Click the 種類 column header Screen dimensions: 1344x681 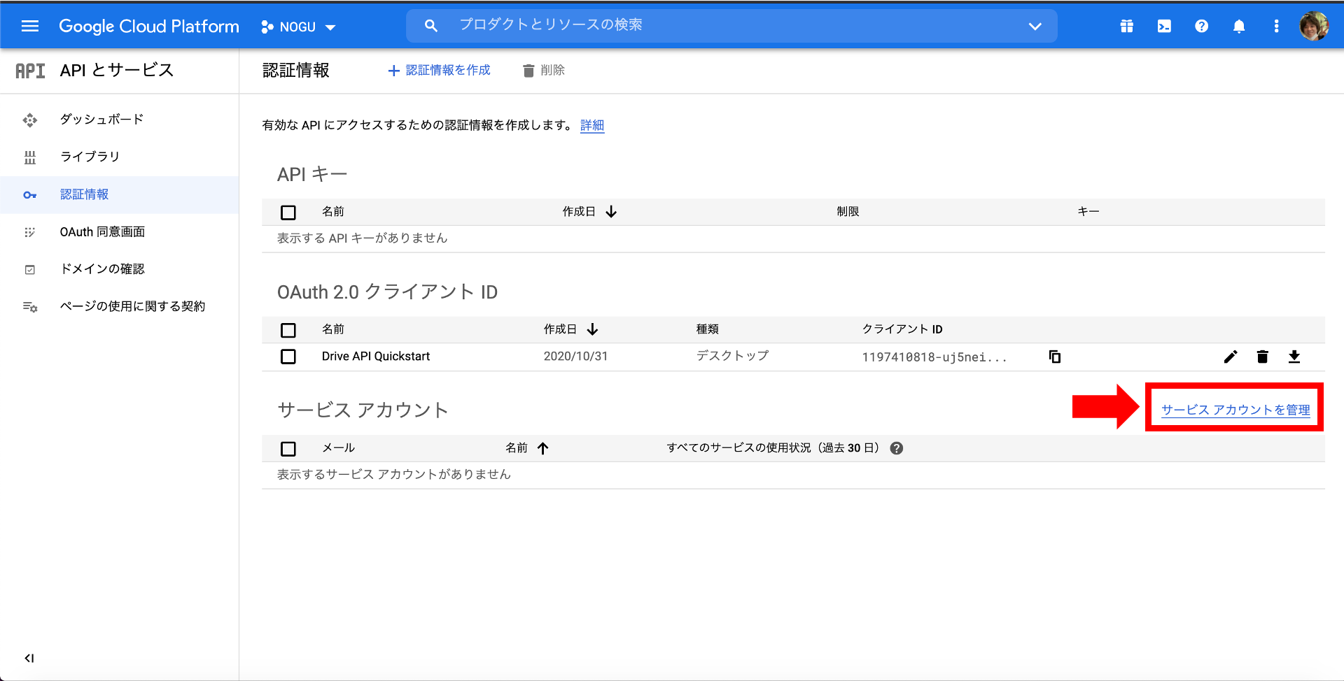click(x=708, y=329)
